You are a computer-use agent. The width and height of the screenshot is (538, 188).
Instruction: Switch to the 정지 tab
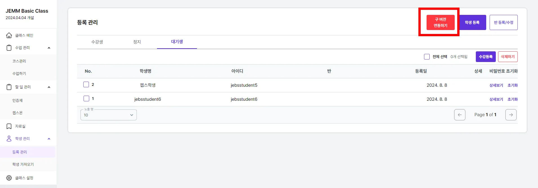137,42
